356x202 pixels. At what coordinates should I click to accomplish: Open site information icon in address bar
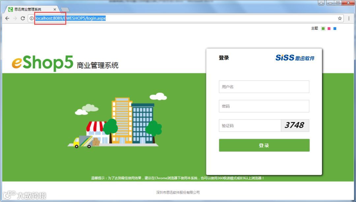[x=32, y=18]
